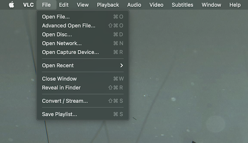
Task: Open the Edit menu
Action: point(64,5)
